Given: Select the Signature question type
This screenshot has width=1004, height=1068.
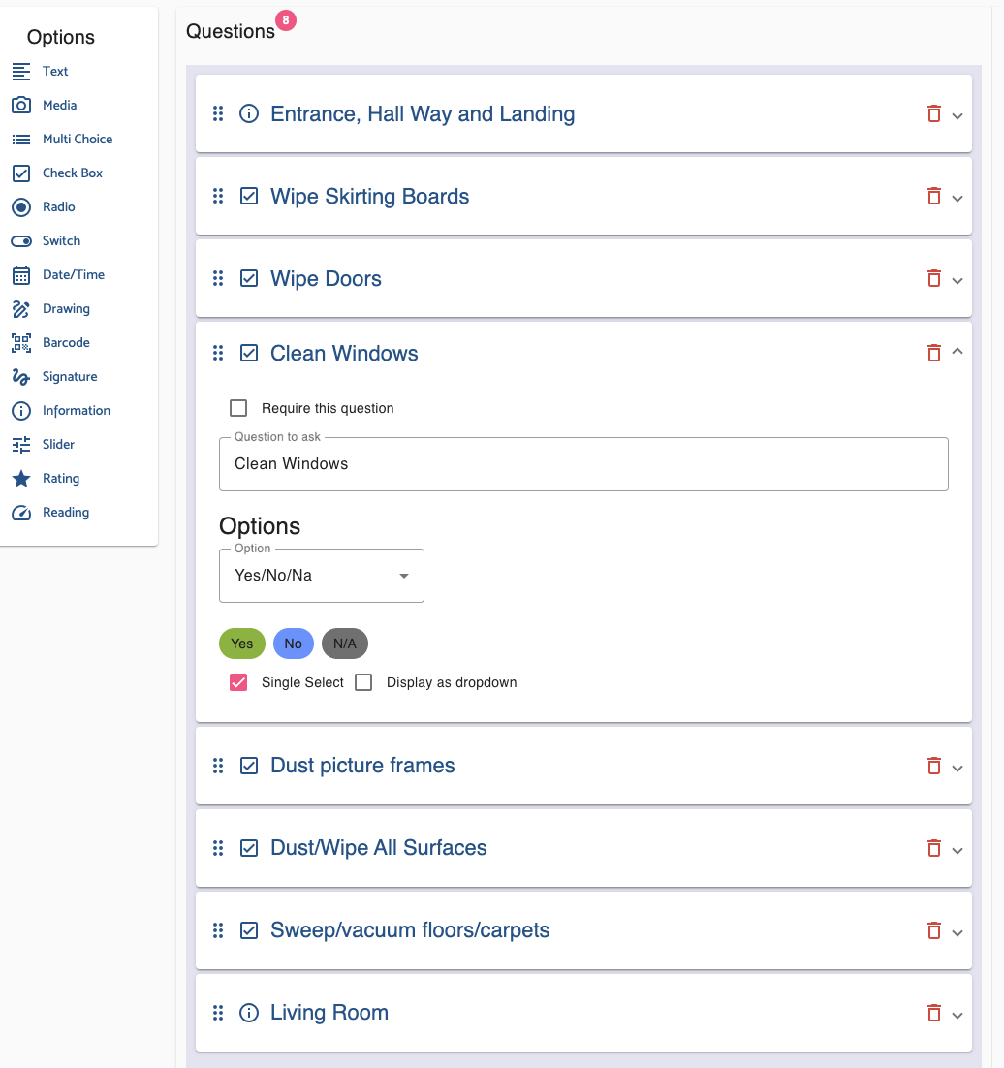Looking at the screenshot, I should [69, 376].
